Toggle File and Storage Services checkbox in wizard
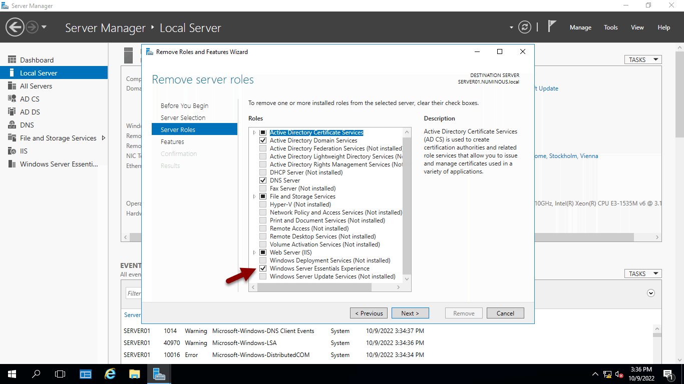The image size is (684, 384). pyautogui.click(x=263, y=196)
